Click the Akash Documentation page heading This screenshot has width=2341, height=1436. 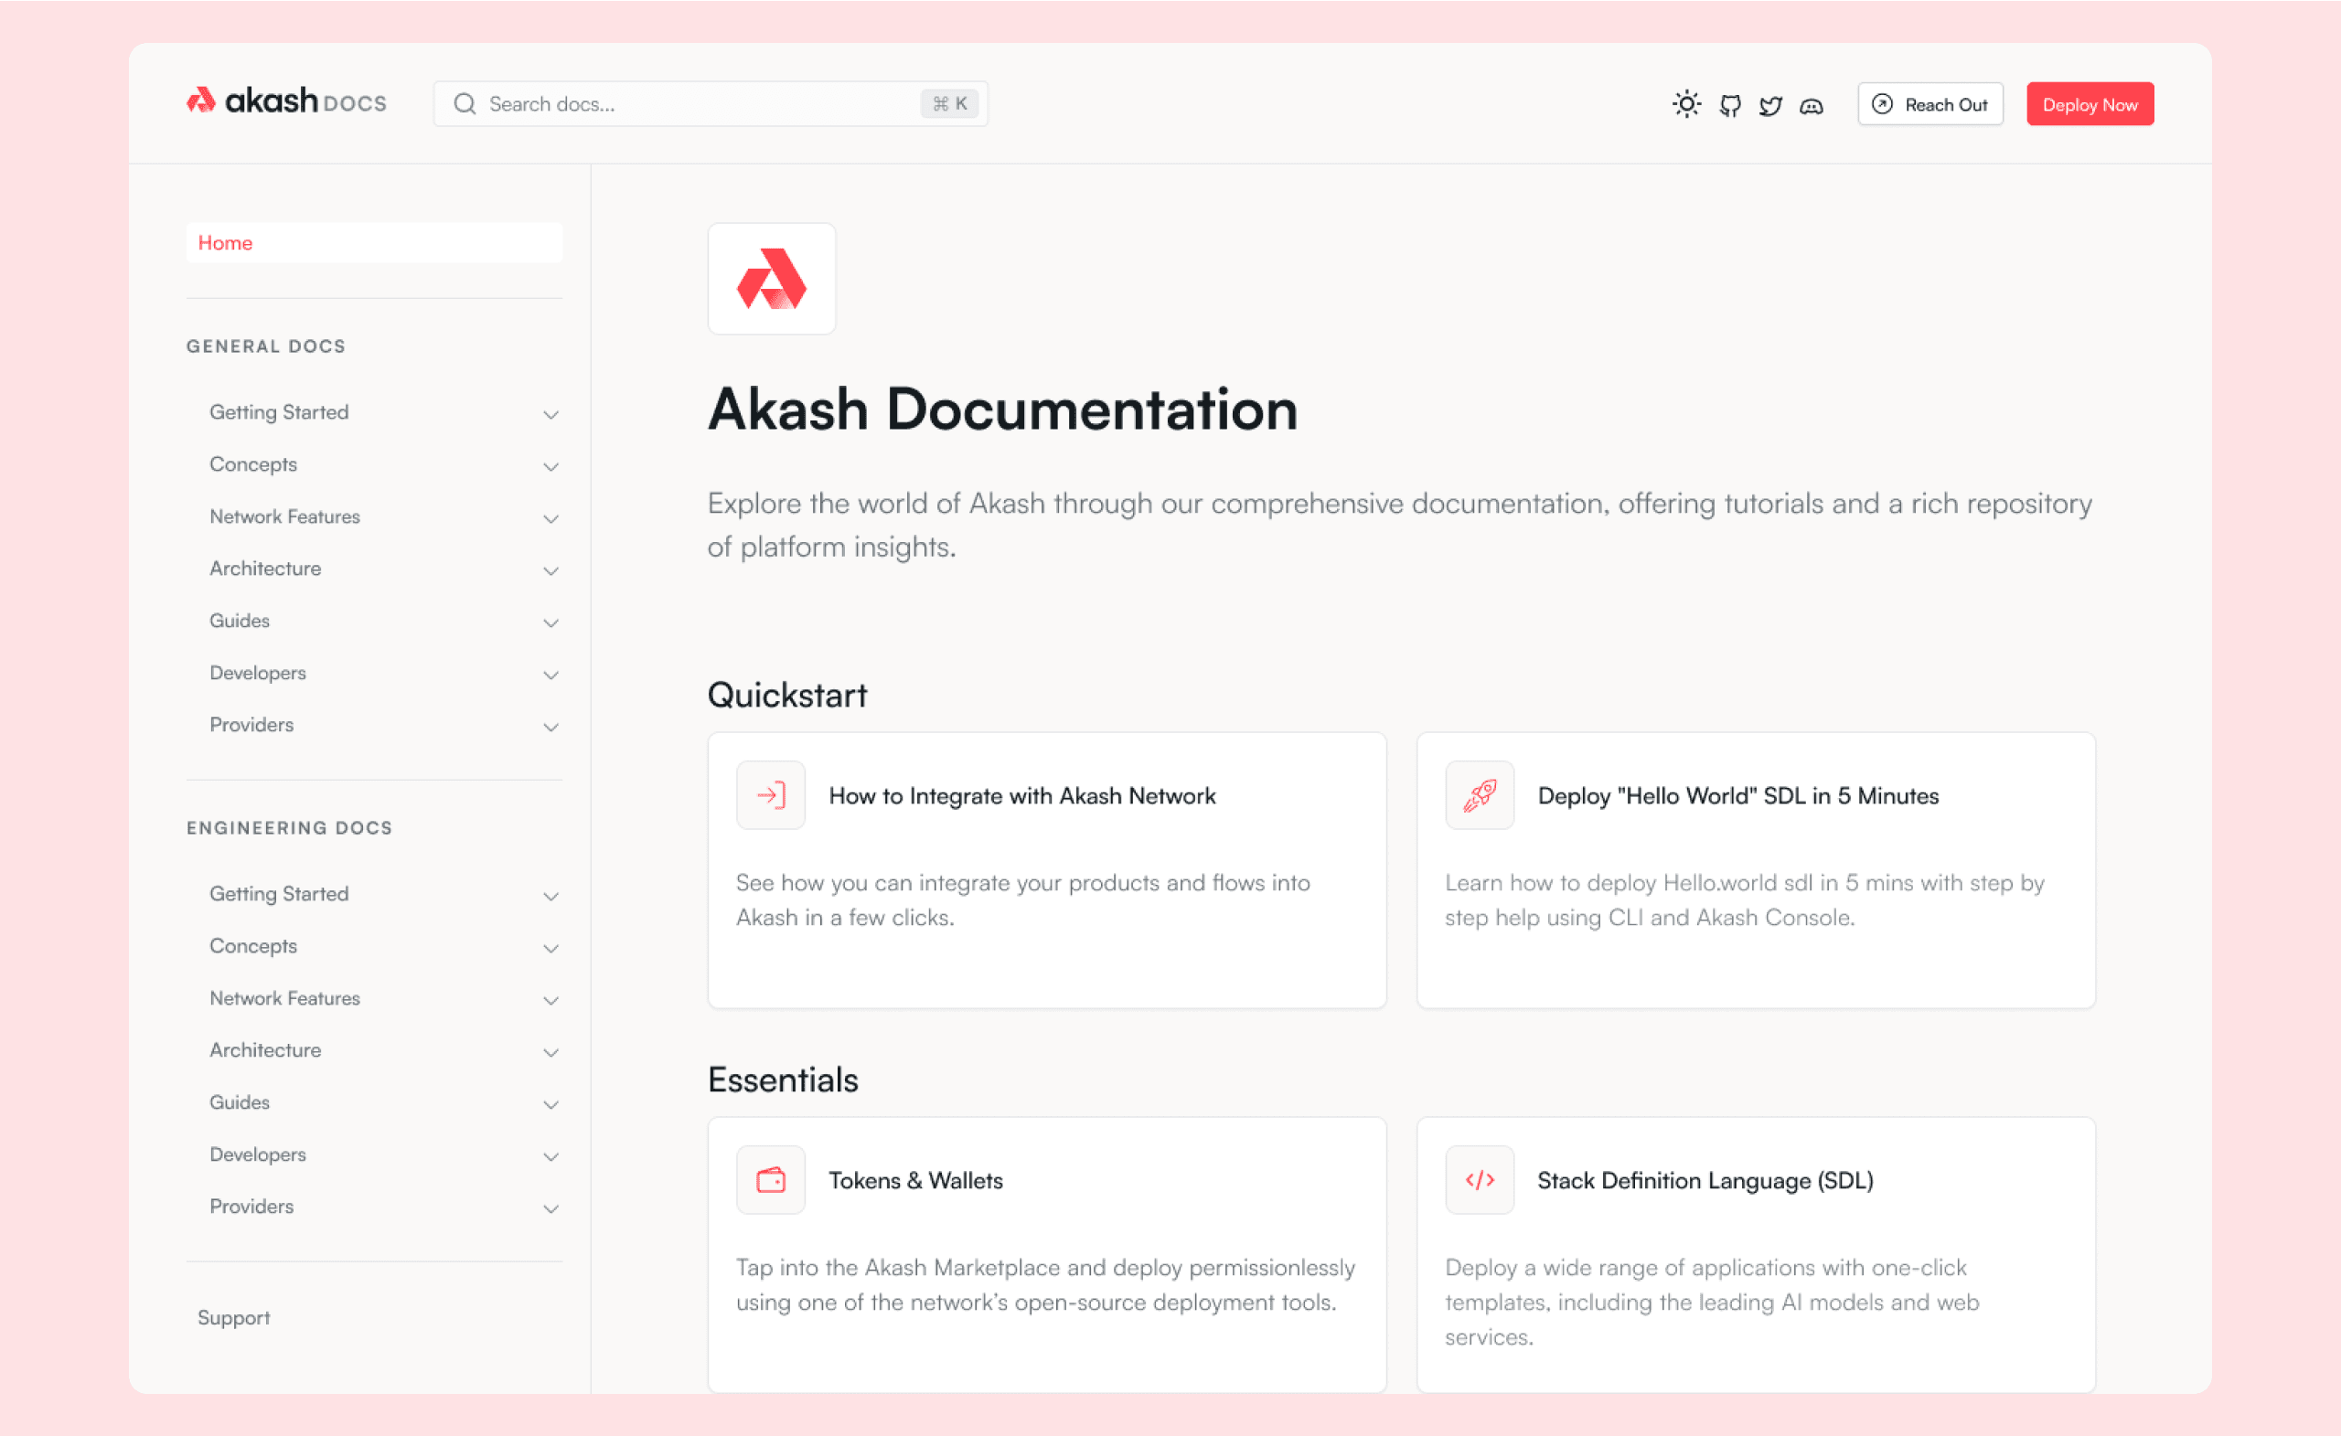[x=1002, y=410]
